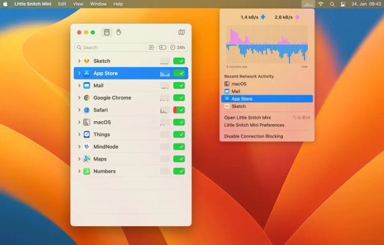Open the Help menu
Screen dimensions: 384x245
click(x=118, y=4)
